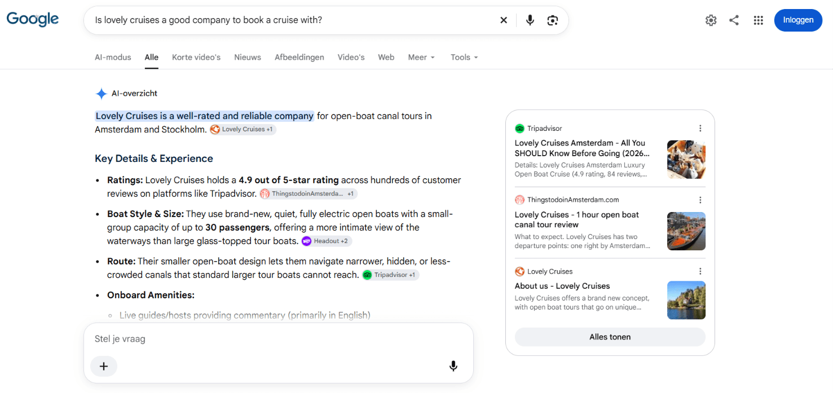Switch to the AI-modus tab

[113, 58]
